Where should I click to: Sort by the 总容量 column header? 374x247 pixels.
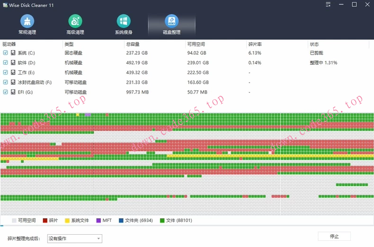[133, 44]
